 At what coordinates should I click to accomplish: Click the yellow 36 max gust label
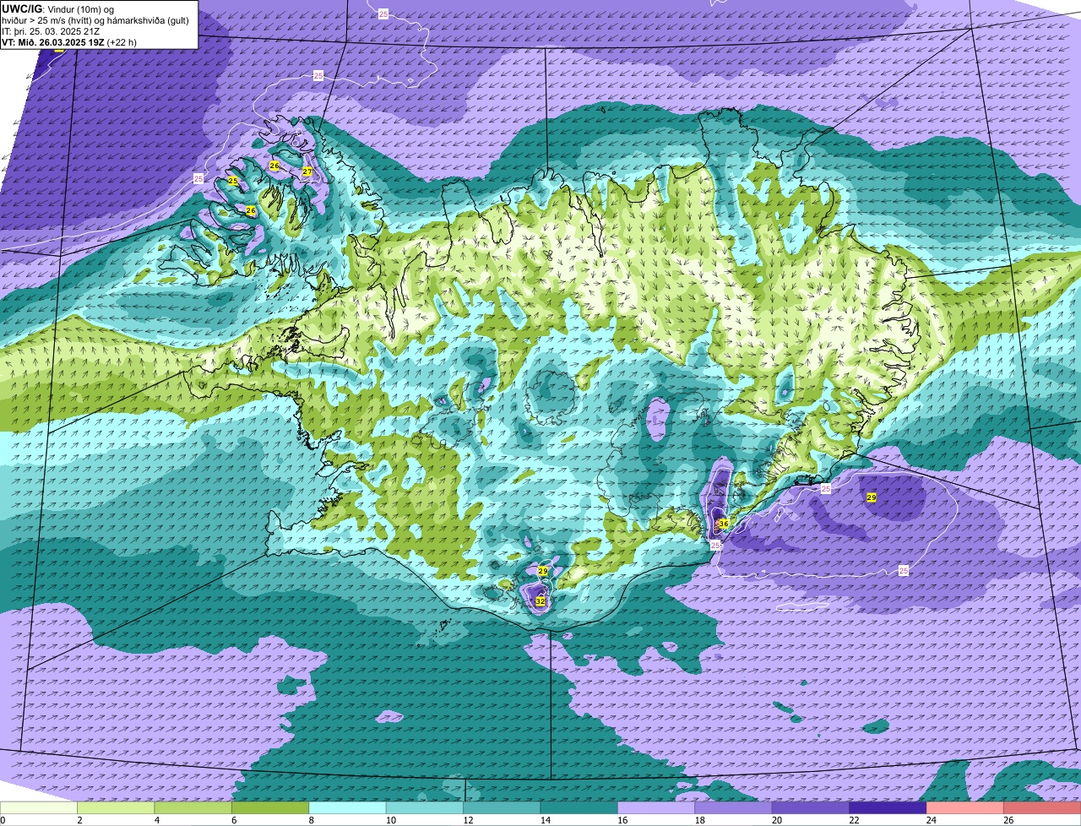(x=724, y=524)
